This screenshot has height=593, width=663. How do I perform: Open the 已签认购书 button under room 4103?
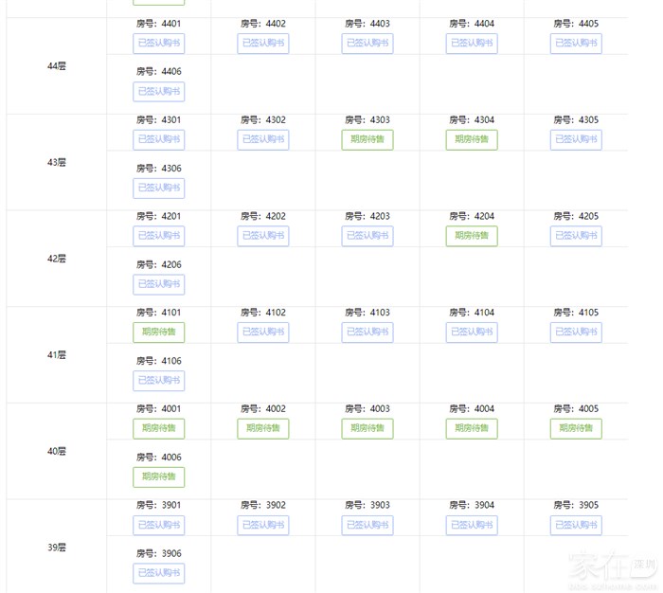367,332
